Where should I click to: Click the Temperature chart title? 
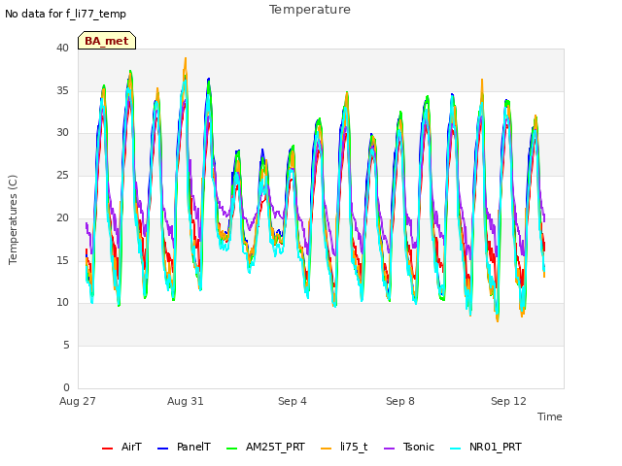pyautogui.click(x=310, y=10)
